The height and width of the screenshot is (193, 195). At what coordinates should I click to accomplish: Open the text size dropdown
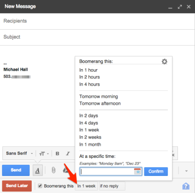click(44, 154)
